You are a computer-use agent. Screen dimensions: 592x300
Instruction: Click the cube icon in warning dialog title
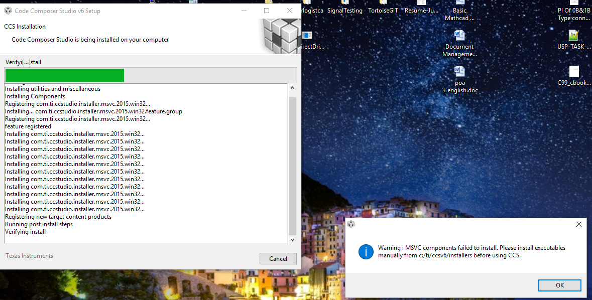(351, 224)
